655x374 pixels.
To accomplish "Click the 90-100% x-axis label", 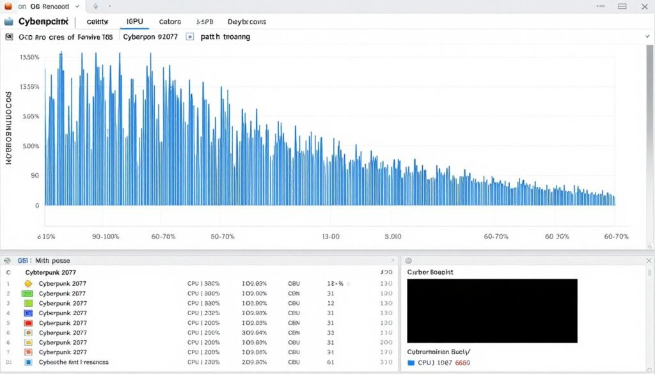I will click(106, 237).
